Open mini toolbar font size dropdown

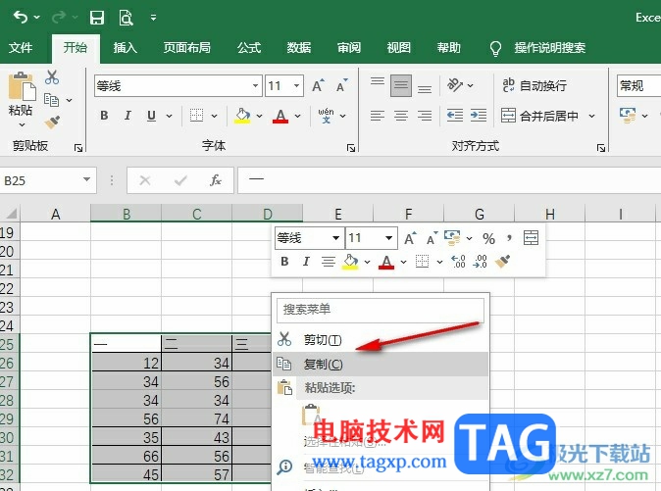pyautogui.click(x=388, y=238)
